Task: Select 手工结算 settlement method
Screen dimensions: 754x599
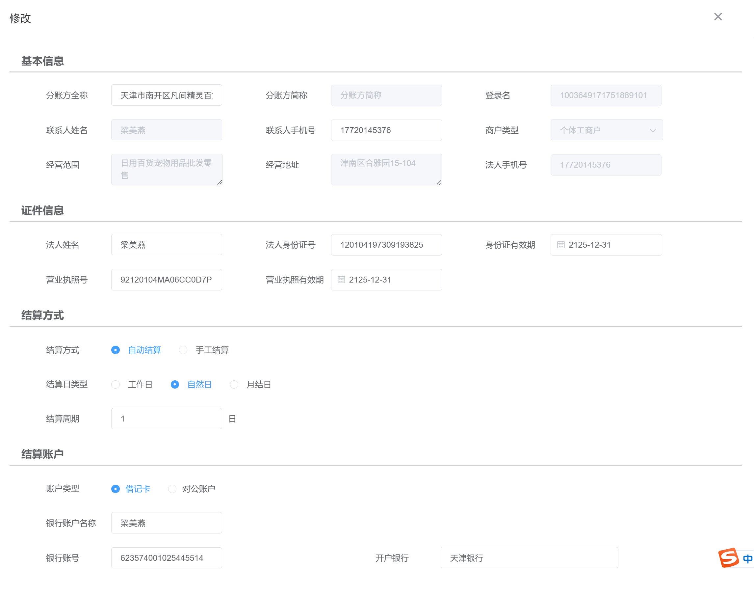Action: (183, 350)
